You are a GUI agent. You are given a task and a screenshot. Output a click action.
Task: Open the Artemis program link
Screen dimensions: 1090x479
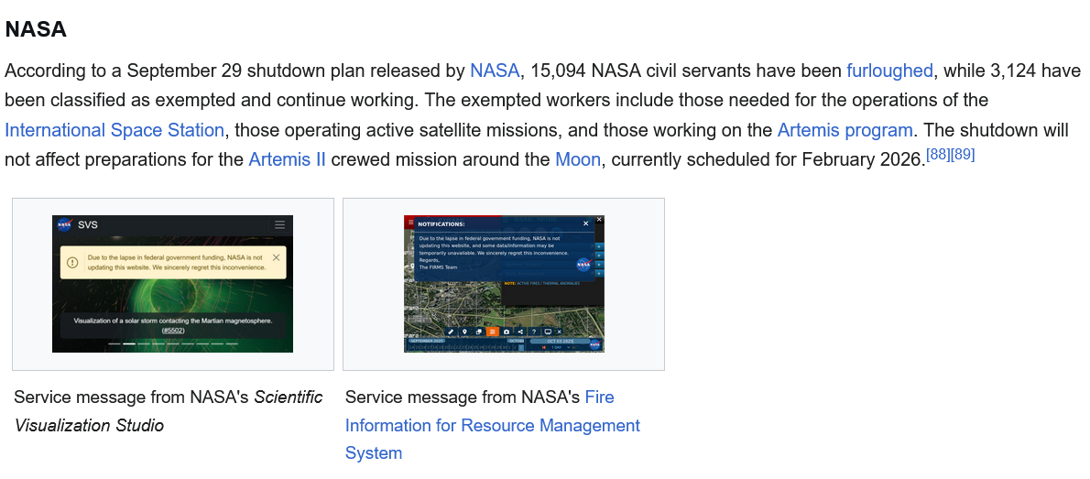coord(845,130)
